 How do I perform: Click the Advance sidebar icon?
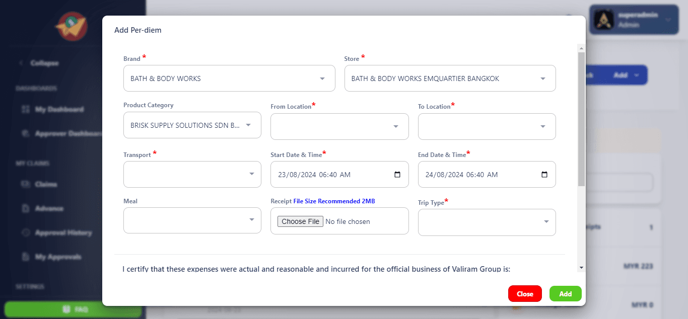[26, 208]
